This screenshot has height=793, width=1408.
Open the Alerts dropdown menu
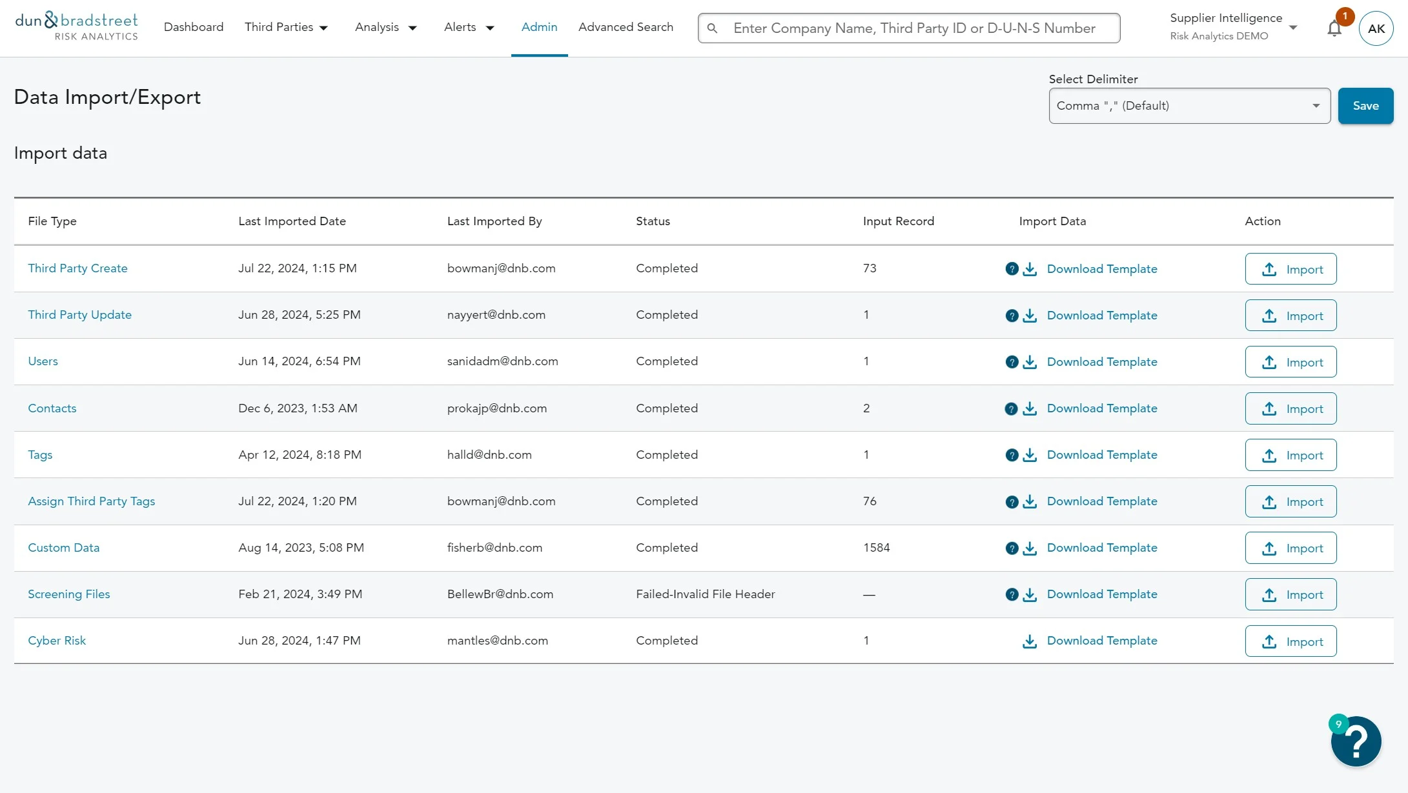pyautogui.click(x=469, y=27)
